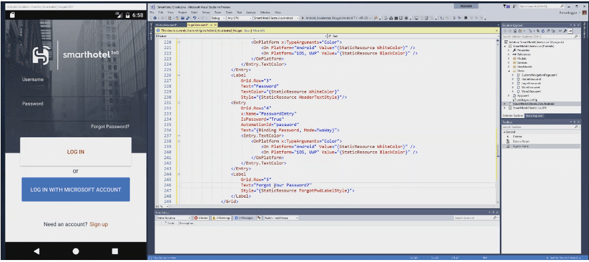Close the LoginView.xaml tab
The height and width of the screenshot is (262, 589).
point(215,25)
